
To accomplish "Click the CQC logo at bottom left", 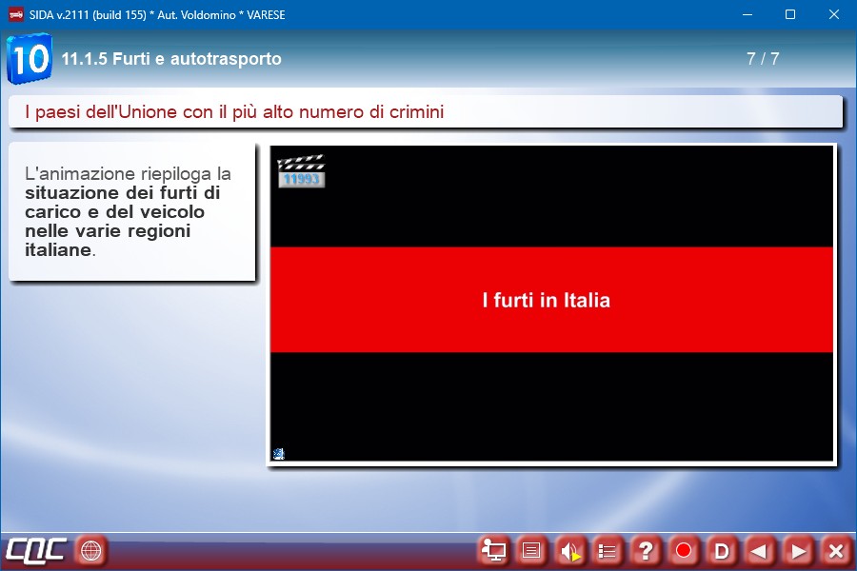I will (x=36, y=550).
